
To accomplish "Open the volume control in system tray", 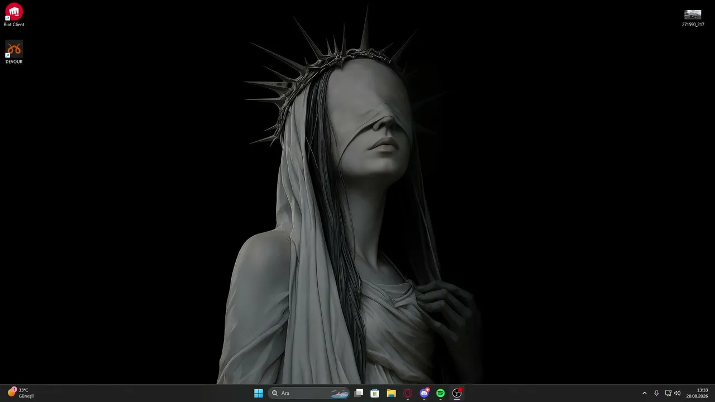I will 678,393.
